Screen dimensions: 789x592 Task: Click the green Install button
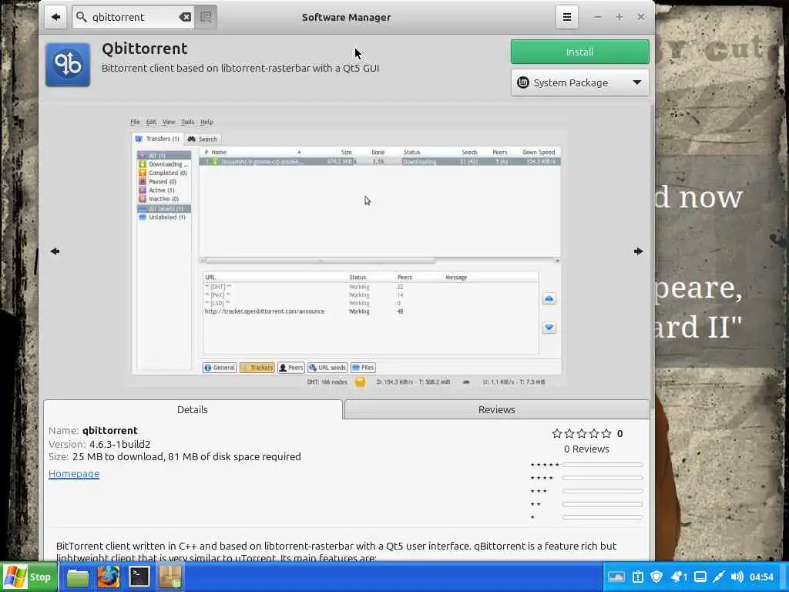coord(579,52)
